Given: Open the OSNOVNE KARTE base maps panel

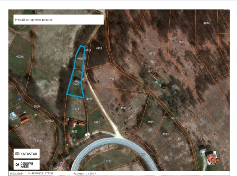Looking at the screenshot, I should pyautogui.click(x=26, y=165).
